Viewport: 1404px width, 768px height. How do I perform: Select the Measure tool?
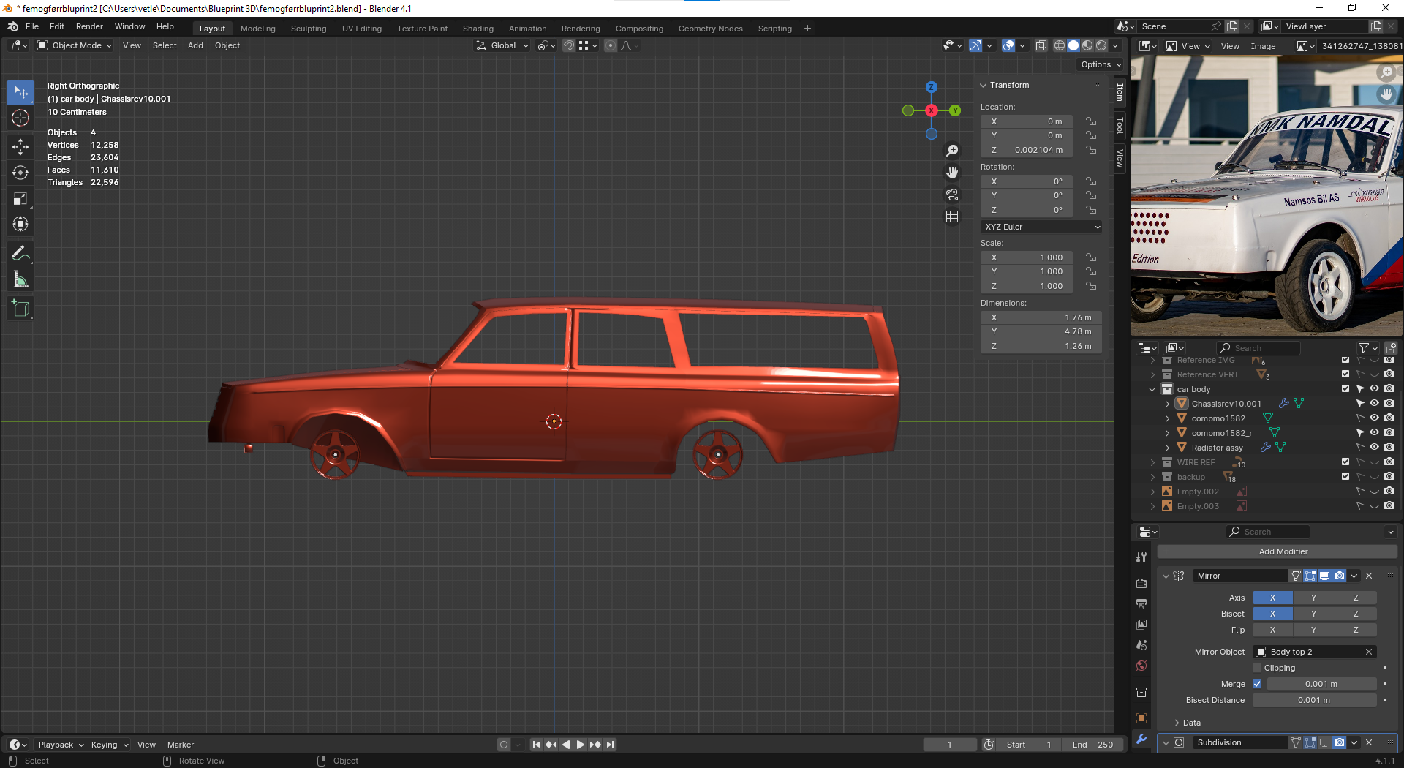[x=20, y=280]
